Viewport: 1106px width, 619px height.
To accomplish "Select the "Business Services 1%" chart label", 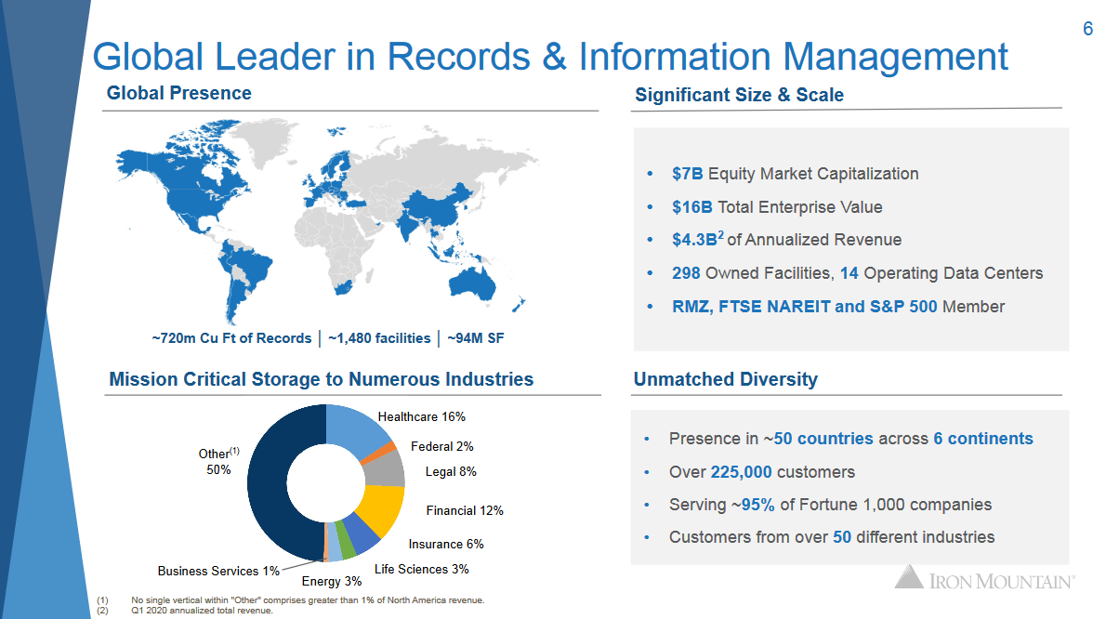I will [218, 571].
